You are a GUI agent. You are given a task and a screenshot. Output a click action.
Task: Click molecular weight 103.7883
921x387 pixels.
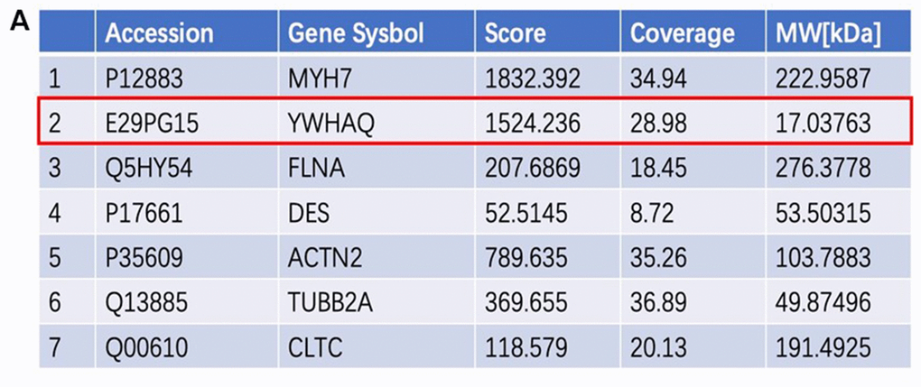click(x=823, y=258)
